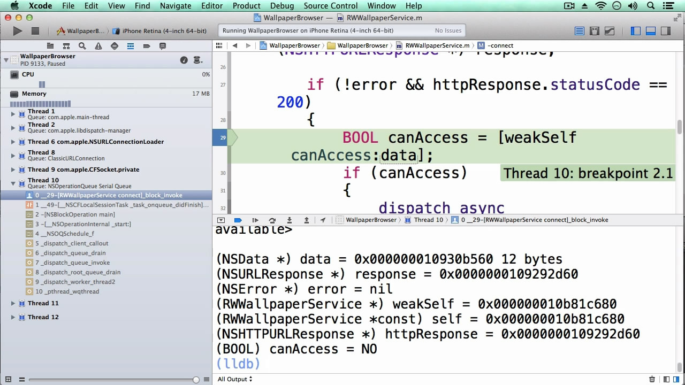Click Thread 10 in debug bar path

point(424,220)
